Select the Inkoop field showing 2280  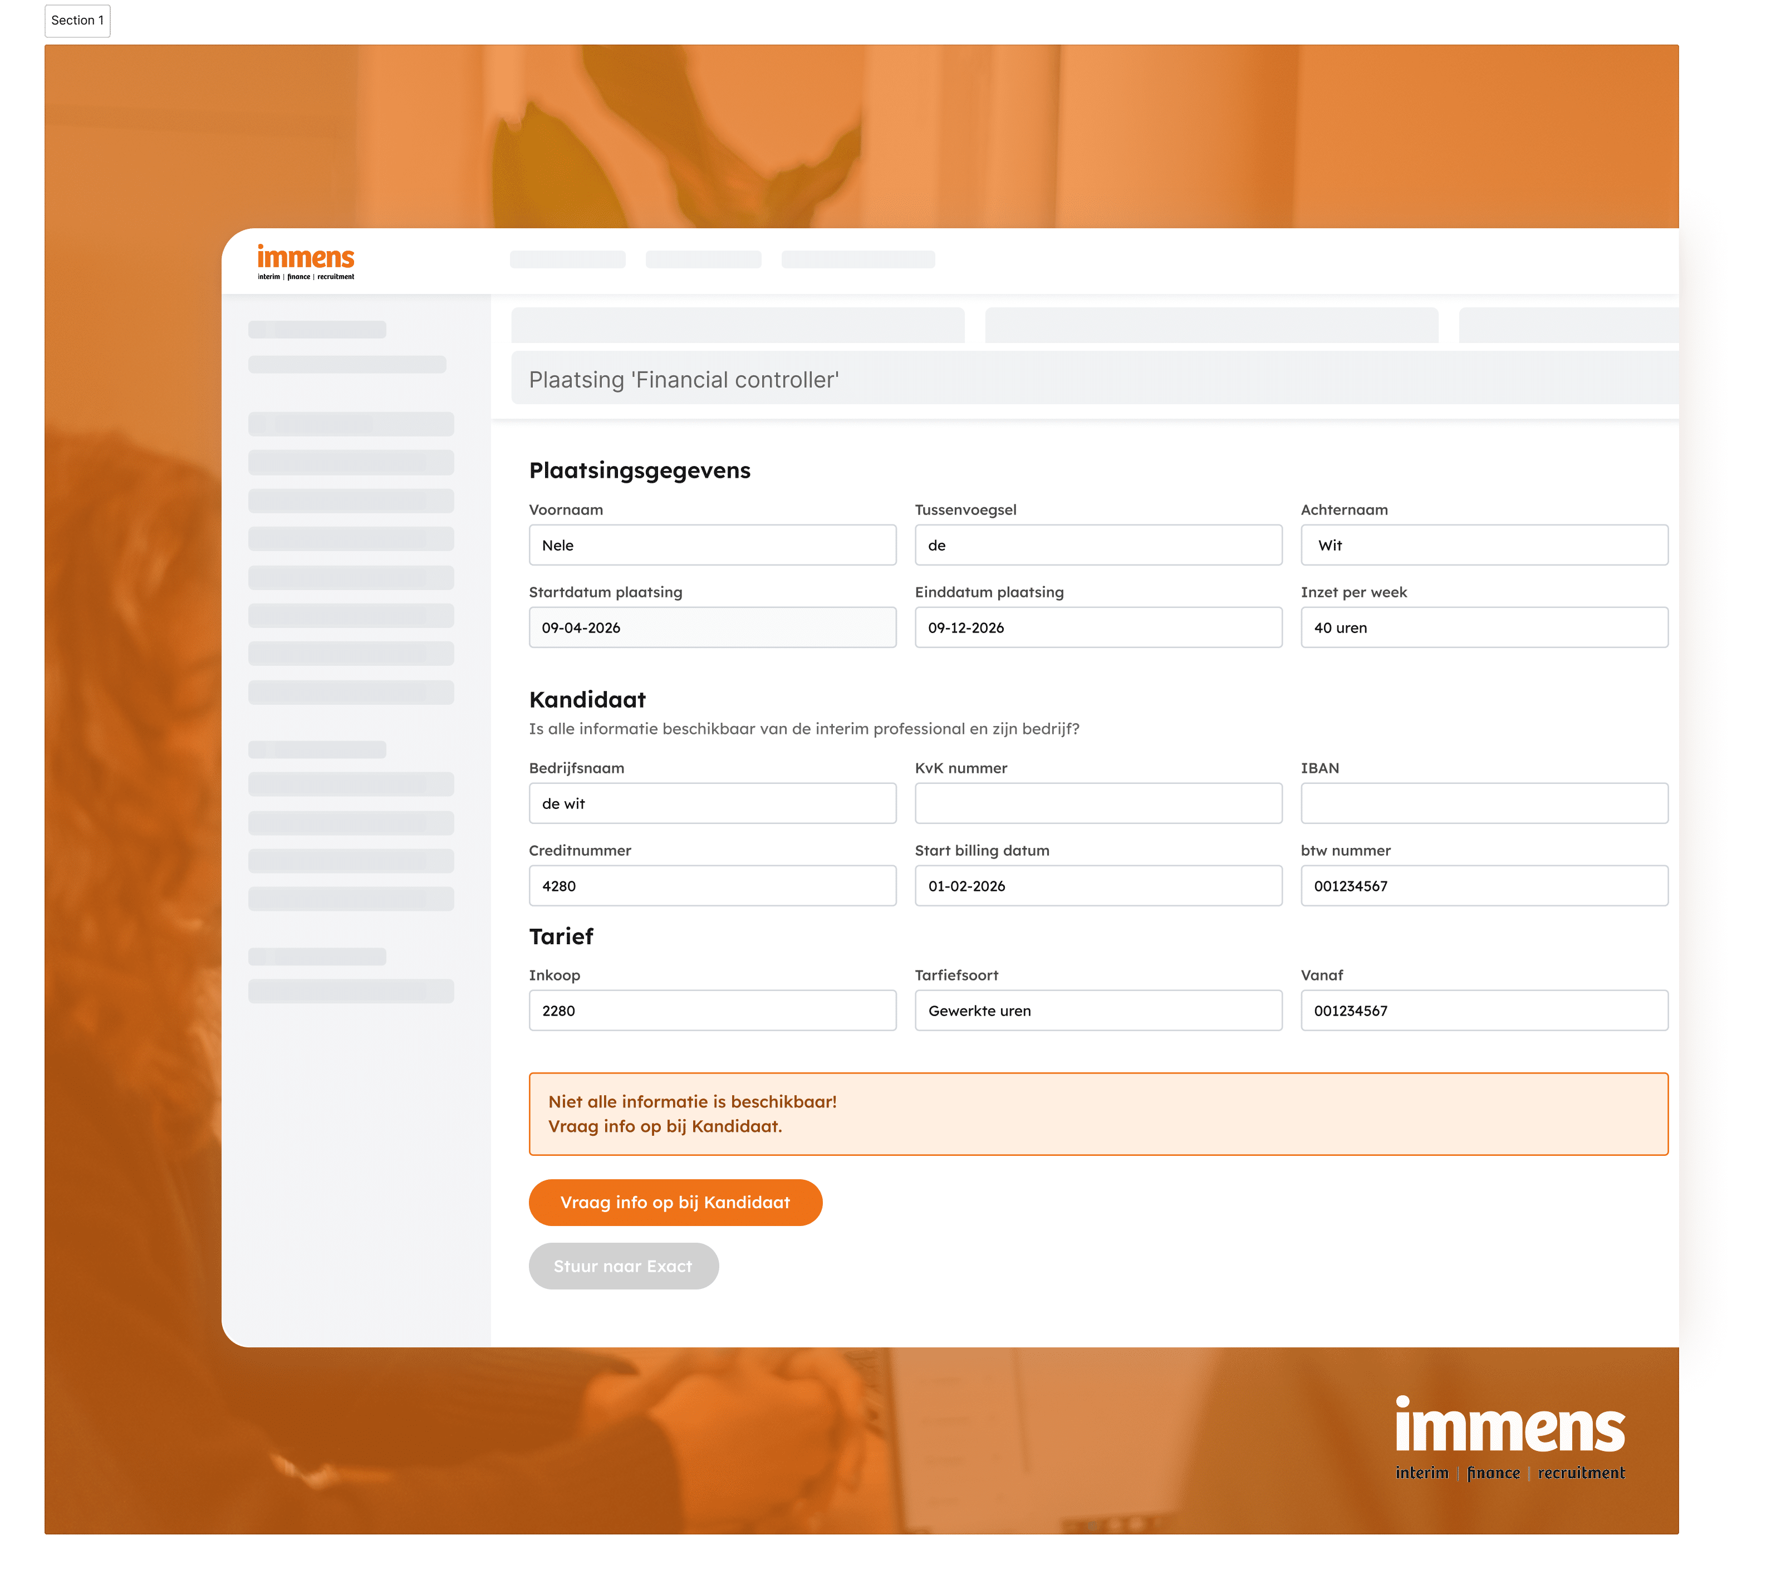(x=712, y=1010)
